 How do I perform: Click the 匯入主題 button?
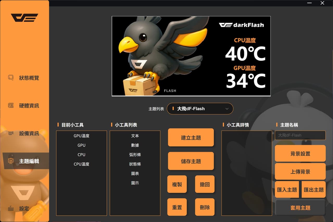pyautogui.click(x=287, y=189)
